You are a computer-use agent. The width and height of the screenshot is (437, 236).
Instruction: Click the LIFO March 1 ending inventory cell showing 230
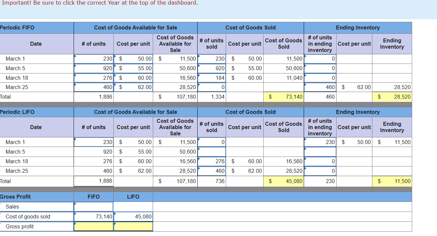[x=320, y=142]
